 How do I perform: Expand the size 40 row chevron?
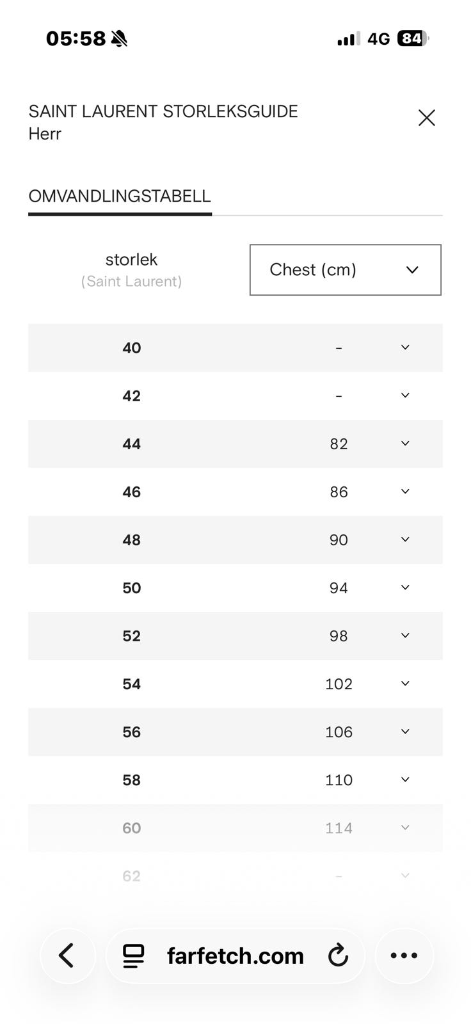click(405, 348)
